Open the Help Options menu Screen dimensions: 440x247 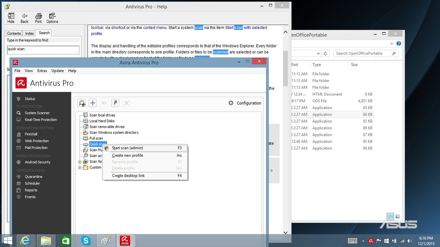[x=52, y=18]
